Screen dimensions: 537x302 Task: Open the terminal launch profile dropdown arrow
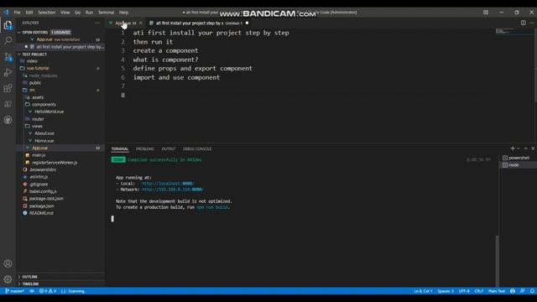(519, 148)
